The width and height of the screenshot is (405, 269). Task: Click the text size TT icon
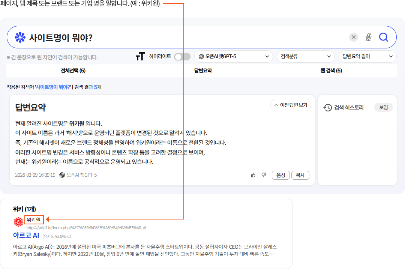(140, 57)
